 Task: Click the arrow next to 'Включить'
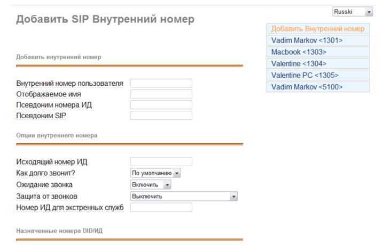pos(167,184)
